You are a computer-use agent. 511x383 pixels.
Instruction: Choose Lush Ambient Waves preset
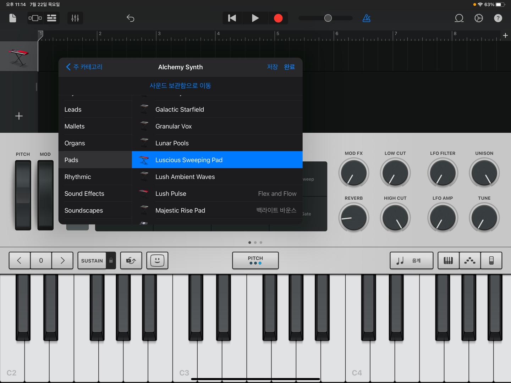coord(217,177)
